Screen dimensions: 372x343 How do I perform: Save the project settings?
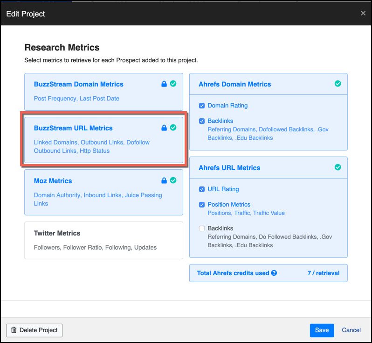[322, 330]
